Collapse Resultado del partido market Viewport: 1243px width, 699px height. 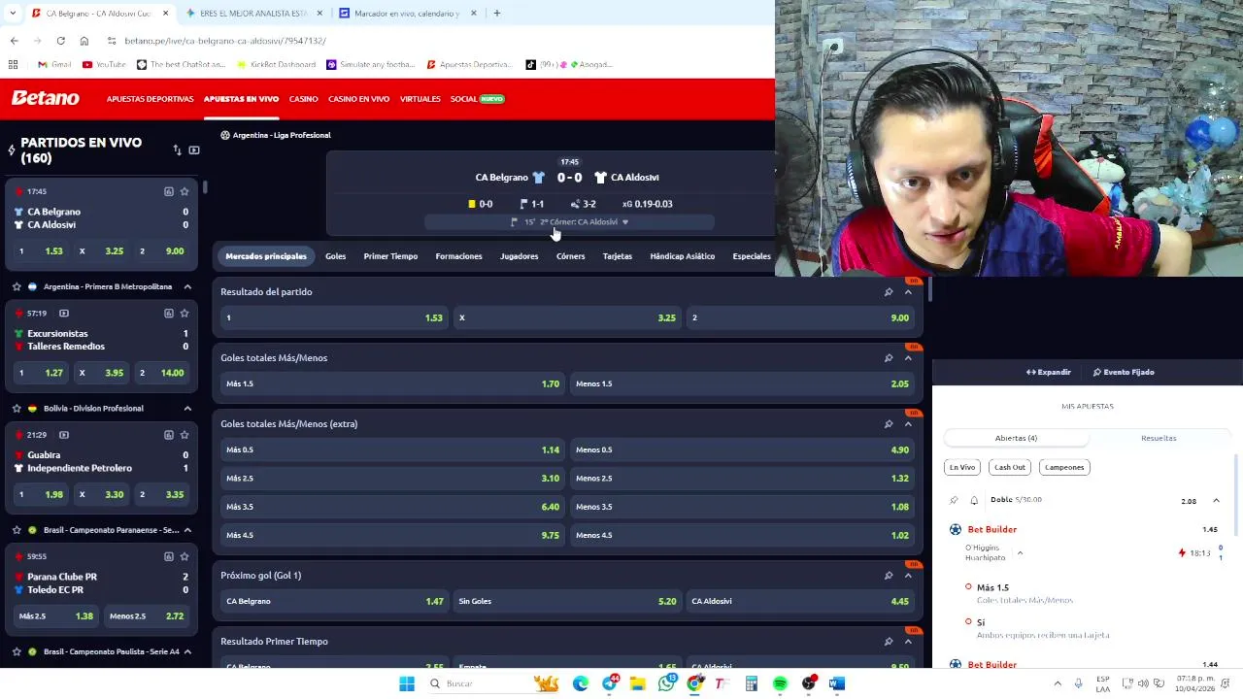pos(909,292)
